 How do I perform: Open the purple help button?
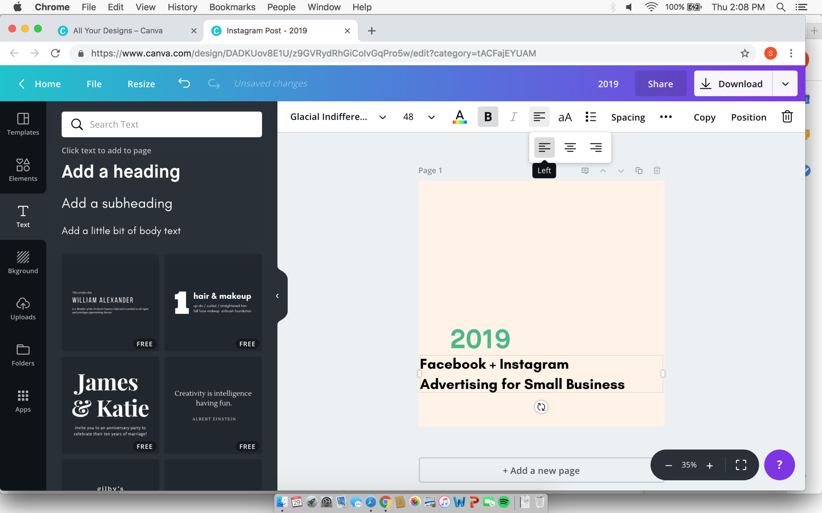(x=779, y=465)
